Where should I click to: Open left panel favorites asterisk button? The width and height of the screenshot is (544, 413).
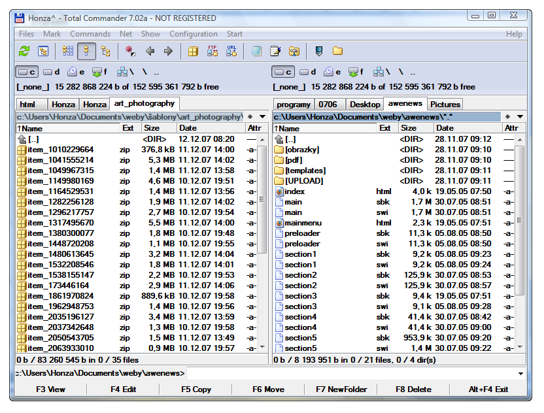[250, 117]
